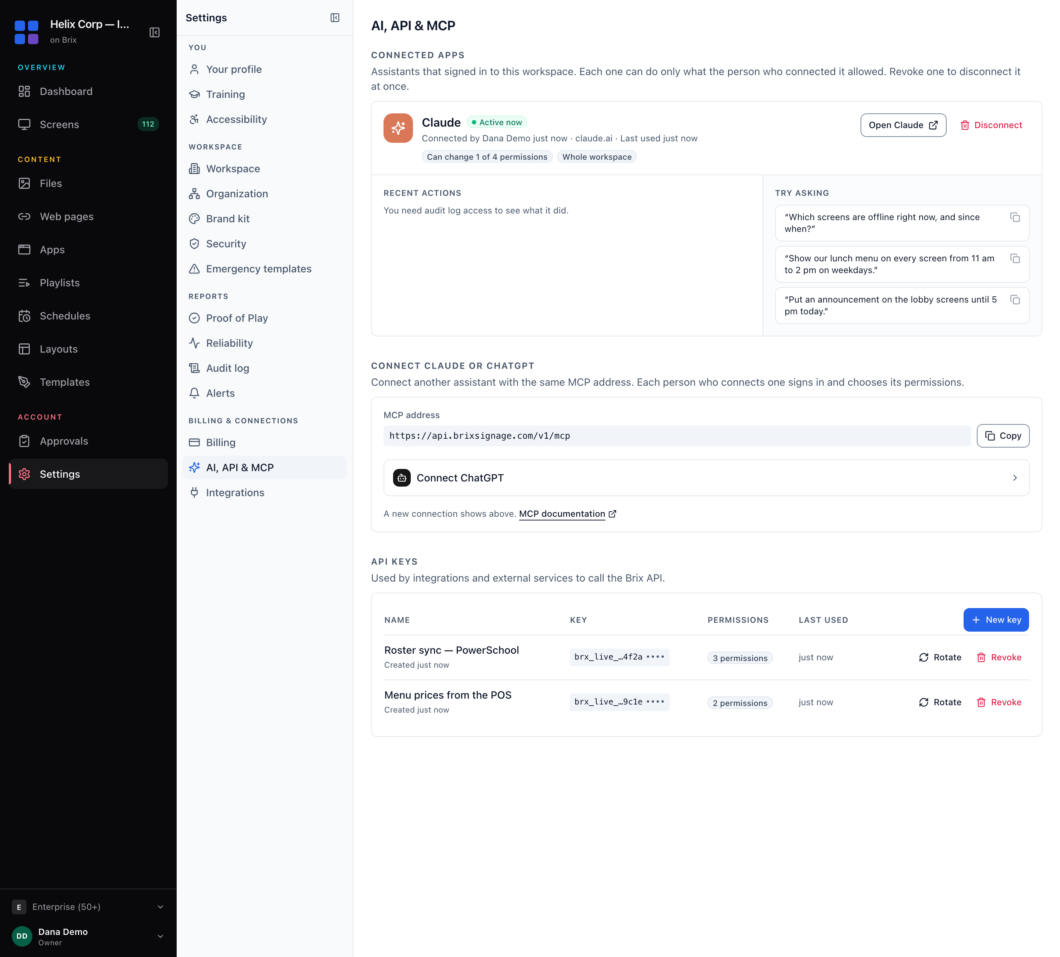This screenshot has width=1060, height=957.
Task: Collapse the main sidebar with the panel icon
Action: click(155, 33)
